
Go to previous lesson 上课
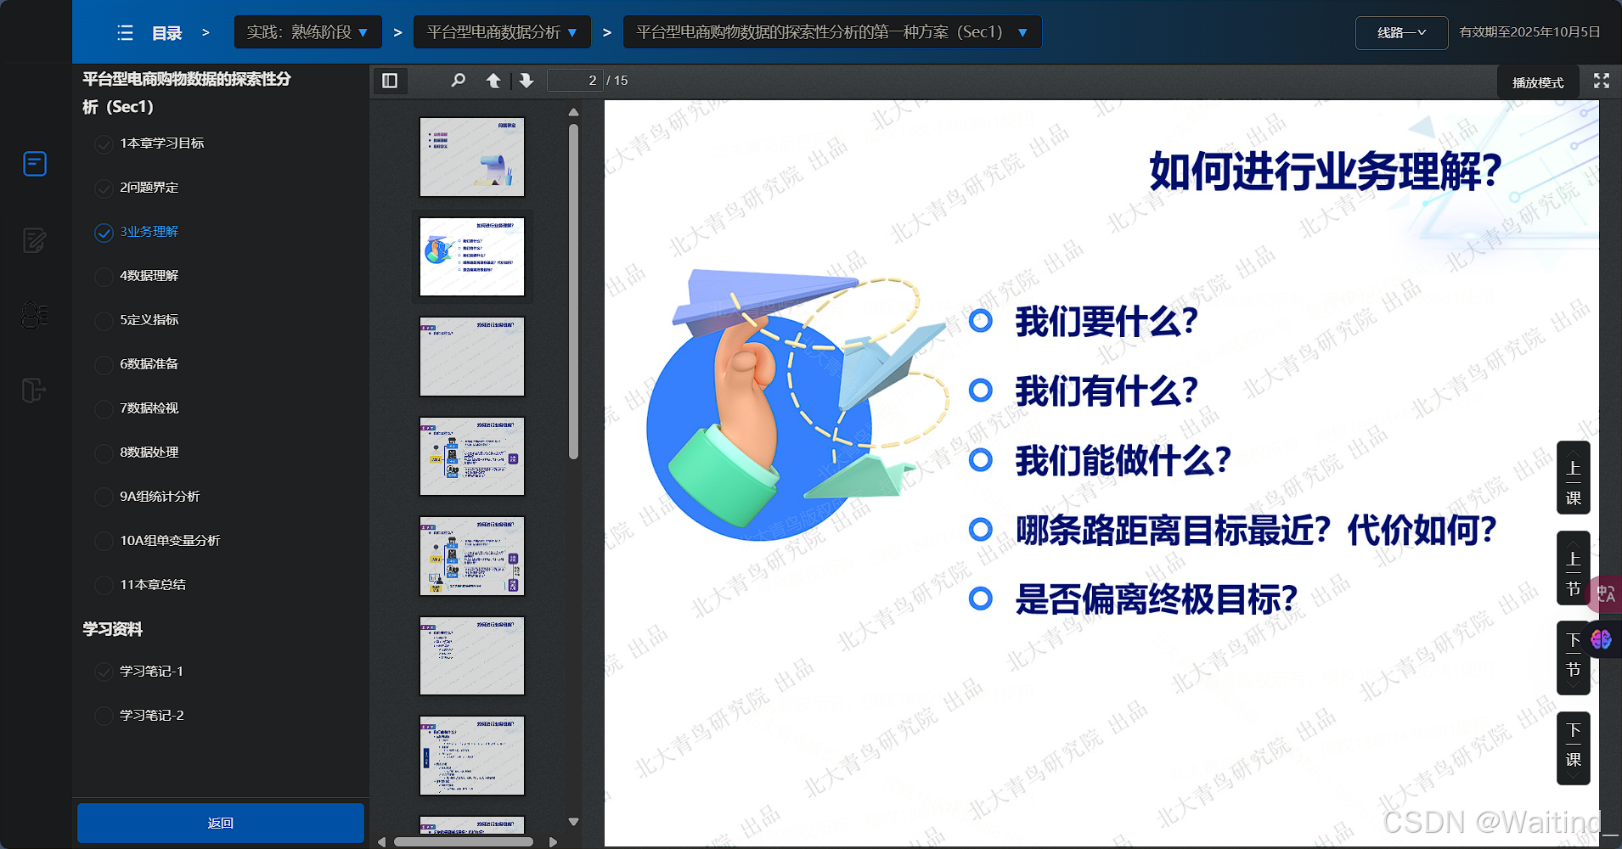point(1574,477)
